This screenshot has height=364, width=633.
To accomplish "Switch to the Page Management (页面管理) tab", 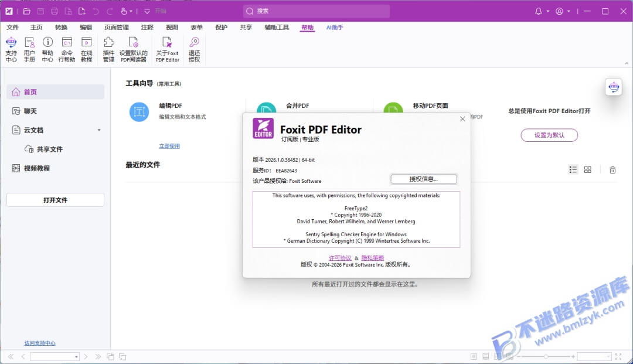I will [116, 28].
